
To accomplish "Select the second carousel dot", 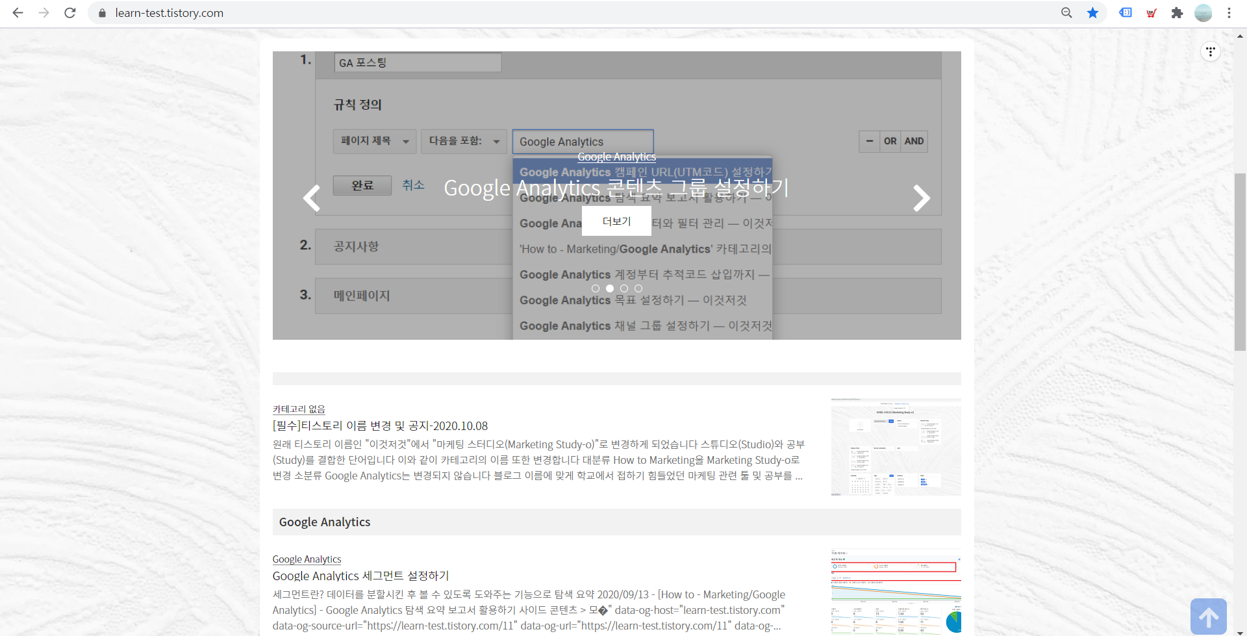I will (x=610, y=288).
